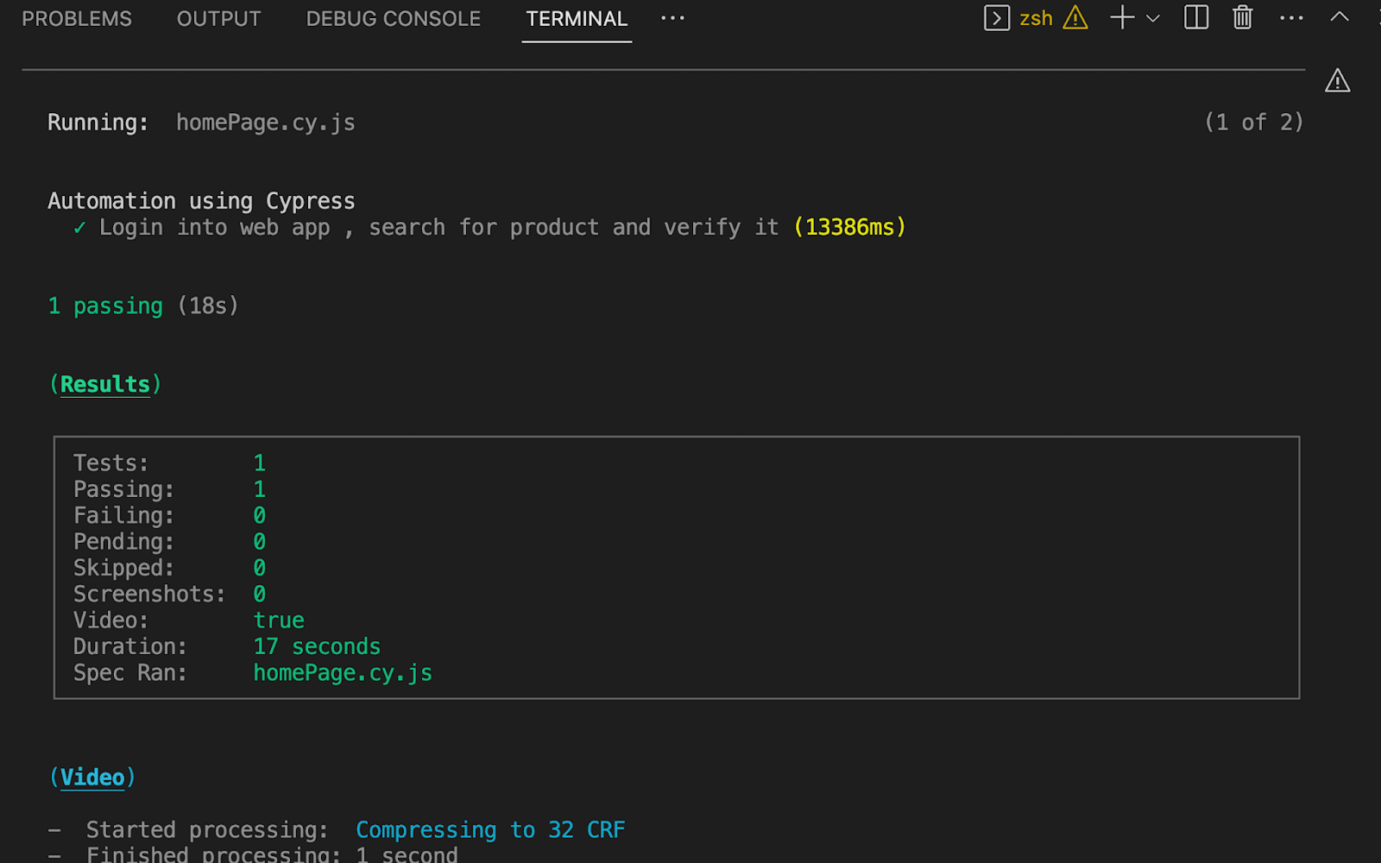Open the Video link
Viewport: 1381px width, 863px height.
click(92, 777)
